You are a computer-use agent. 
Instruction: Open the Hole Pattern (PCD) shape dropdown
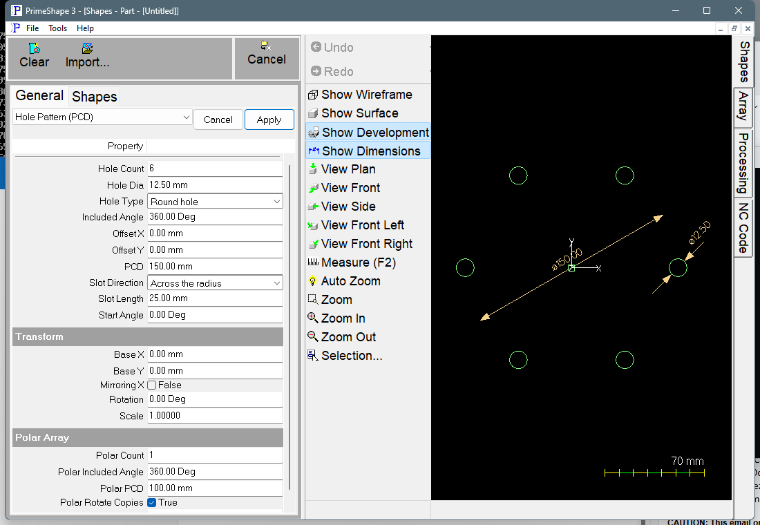(x=102, y=117)
